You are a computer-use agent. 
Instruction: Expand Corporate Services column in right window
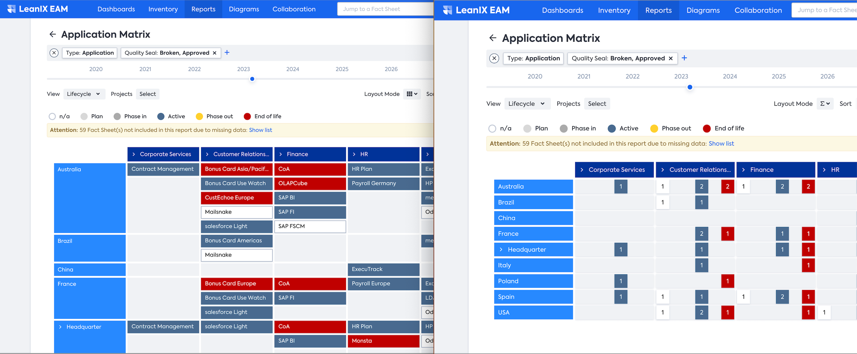582,170
